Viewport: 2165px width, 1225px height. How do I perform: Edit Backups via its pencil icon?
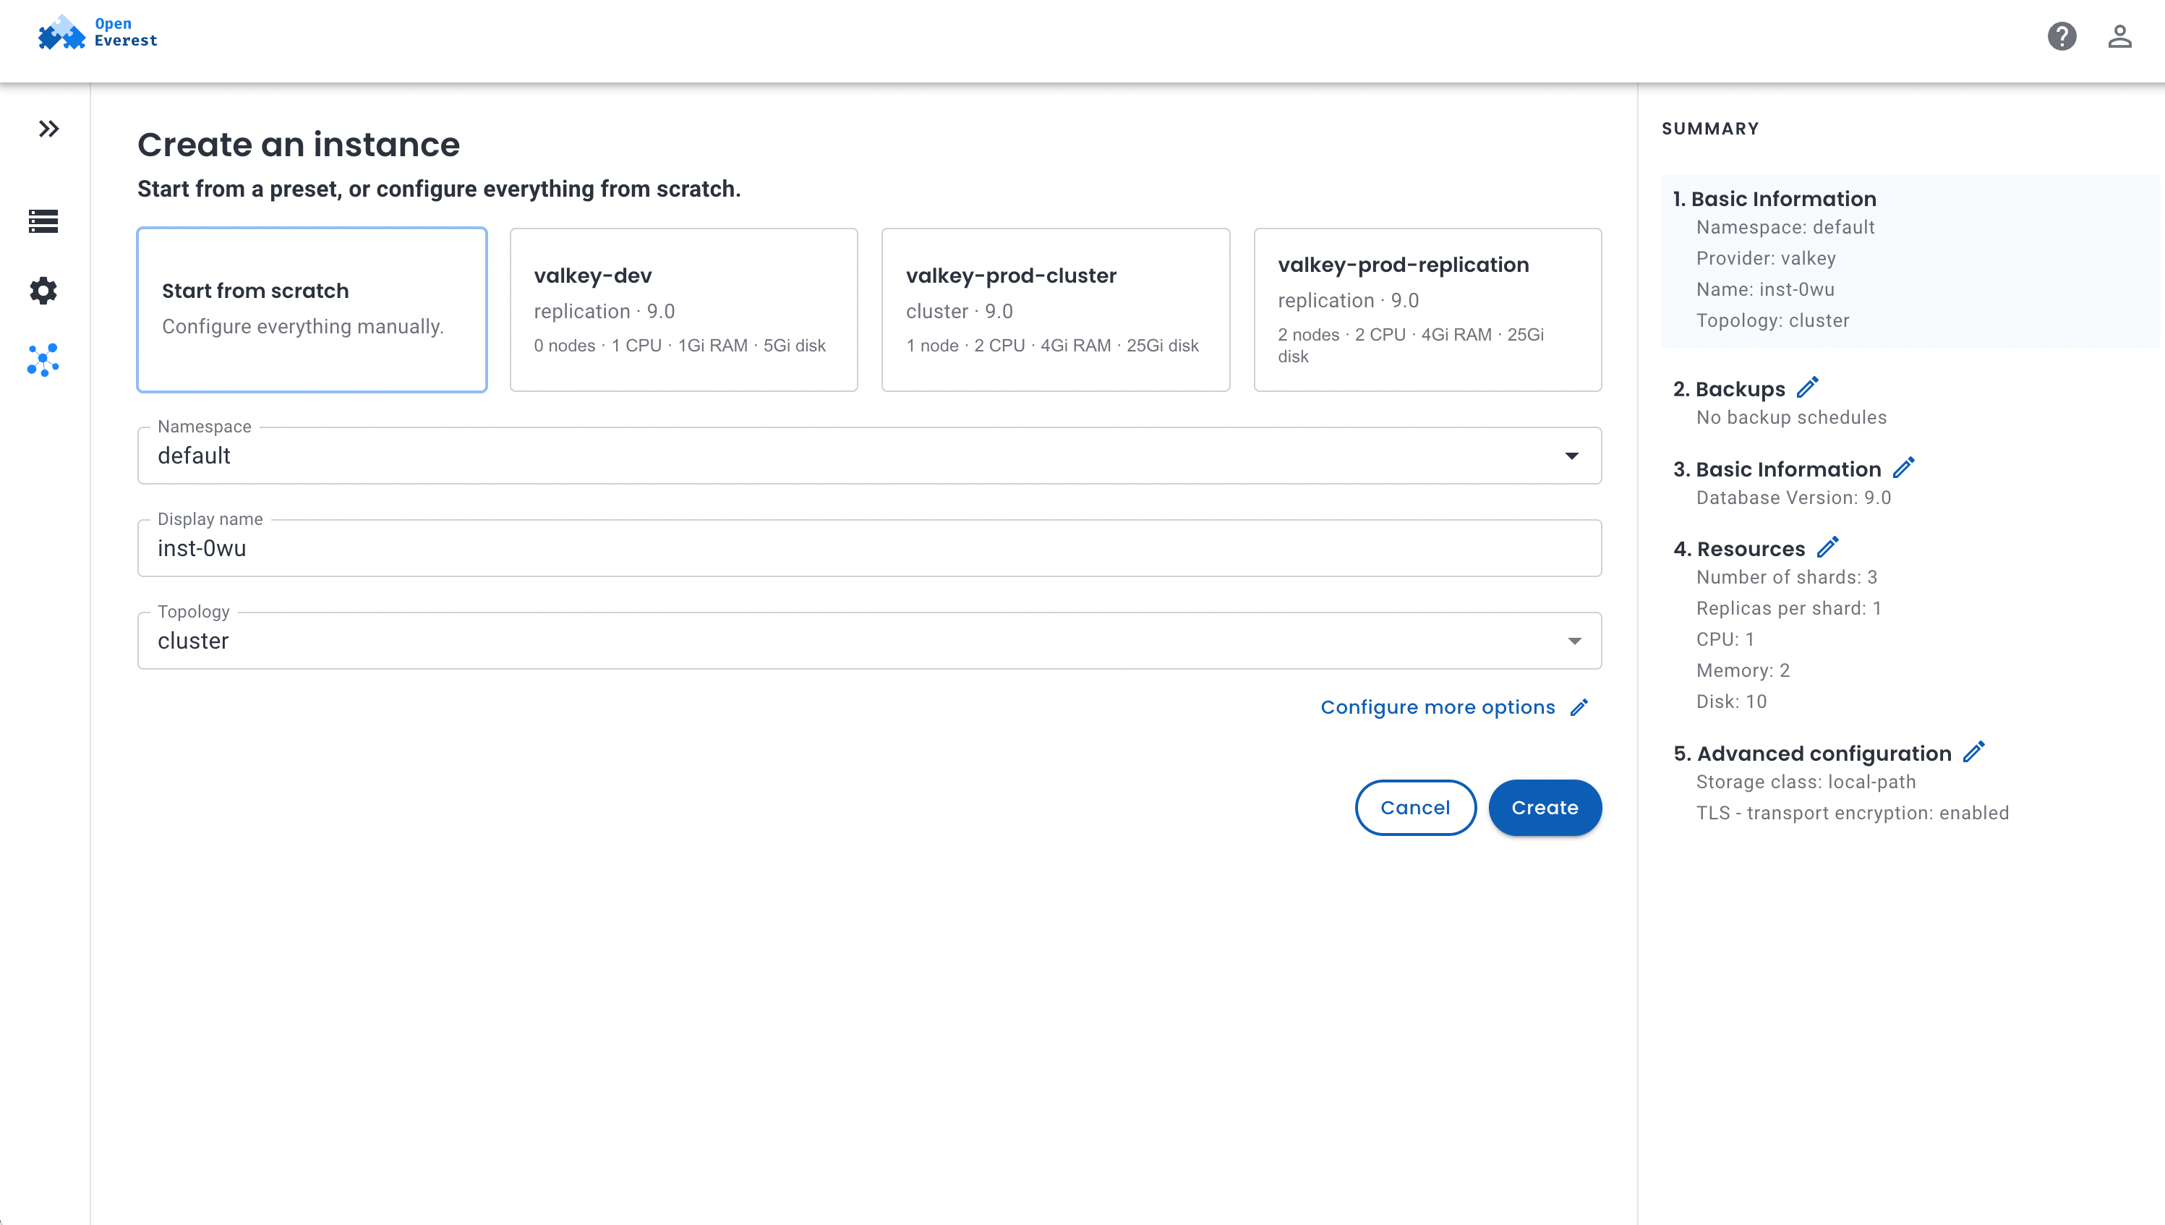[1808, 387]
